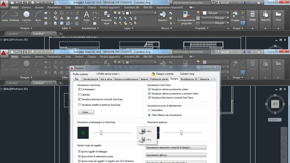Image resolution: width=290 pixels, height=163 pixels.
Task: Open Proprietà layer in top ribbon
Action: pos(106,18)
